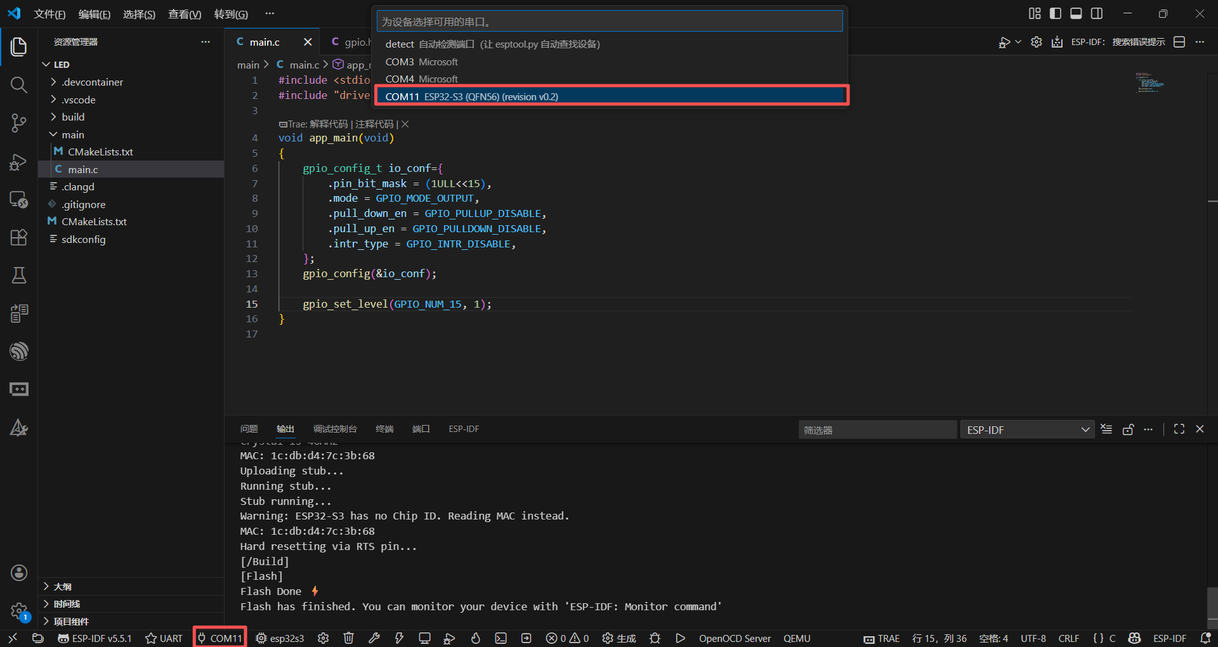Image resolution: width=1218 pixels, height=647 pixels.
Task: Switch to the 终端 terminal tab
Action: pos(384,429)
